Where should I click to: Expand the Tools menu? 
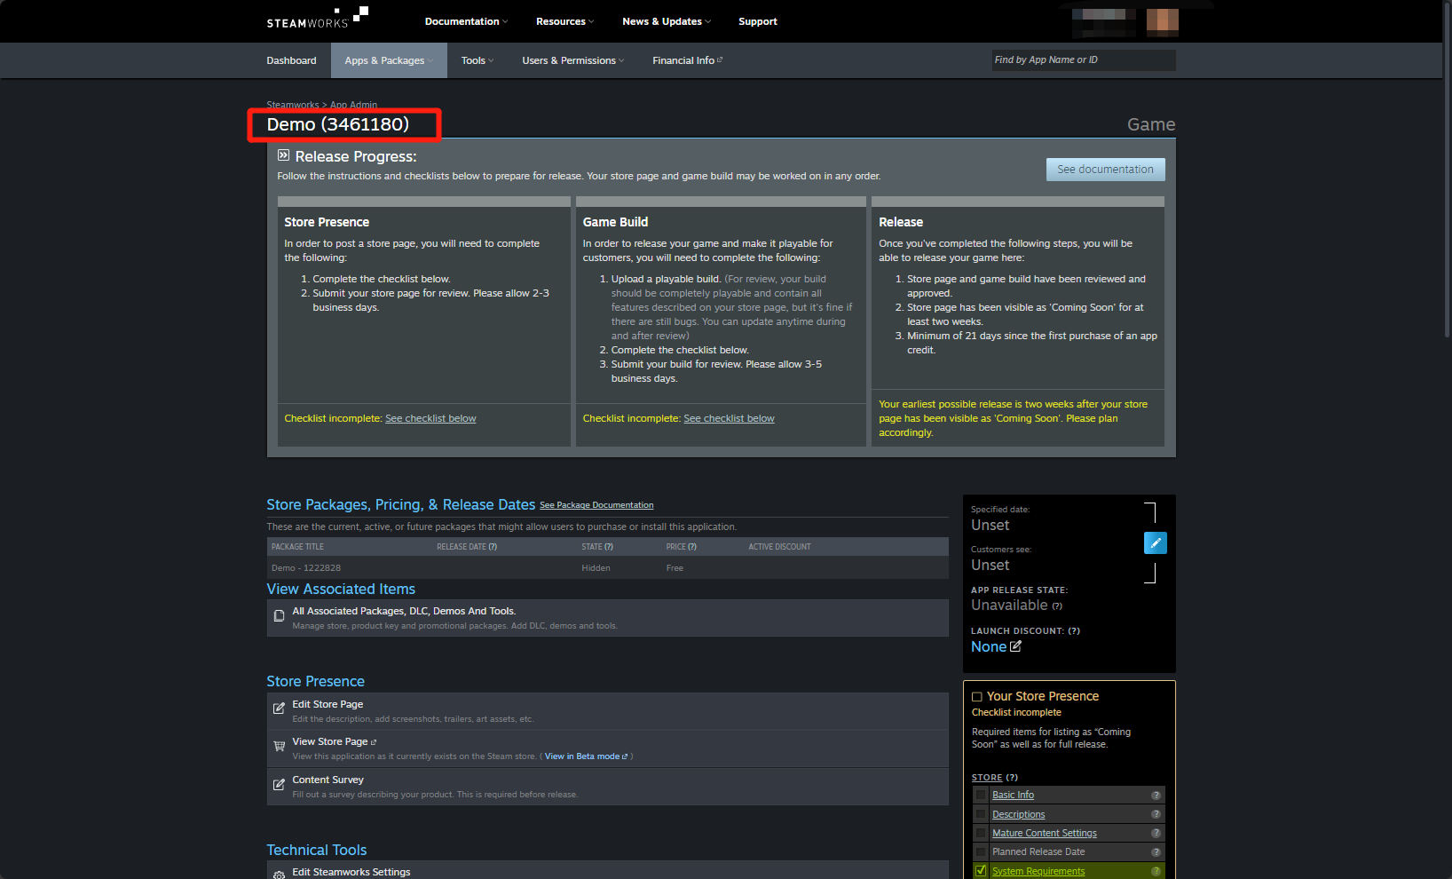coord(477,59)
